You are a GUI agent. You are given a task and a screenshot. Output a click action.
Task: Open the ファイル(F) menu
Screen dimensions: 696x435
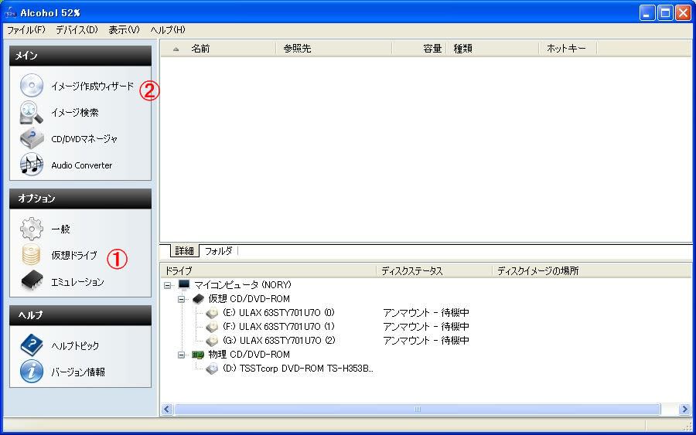click(26, 30)
